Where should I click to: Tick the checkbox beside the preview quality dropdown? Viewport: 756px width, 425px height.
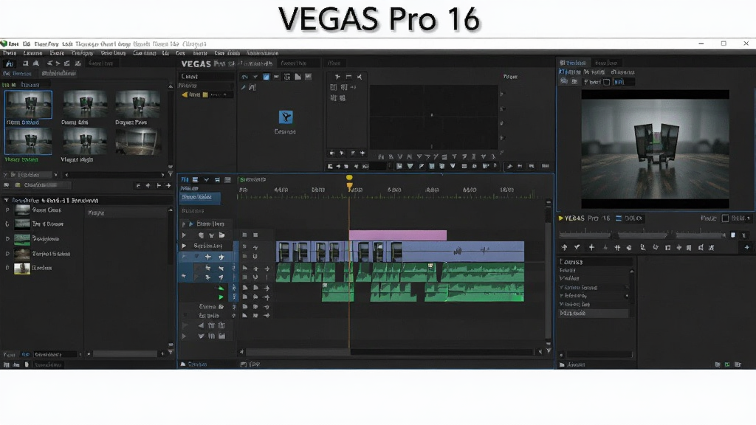click(725, 218)
